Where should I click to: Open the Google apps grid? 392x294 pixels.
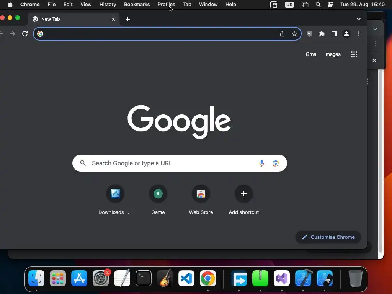click(354, 54)
